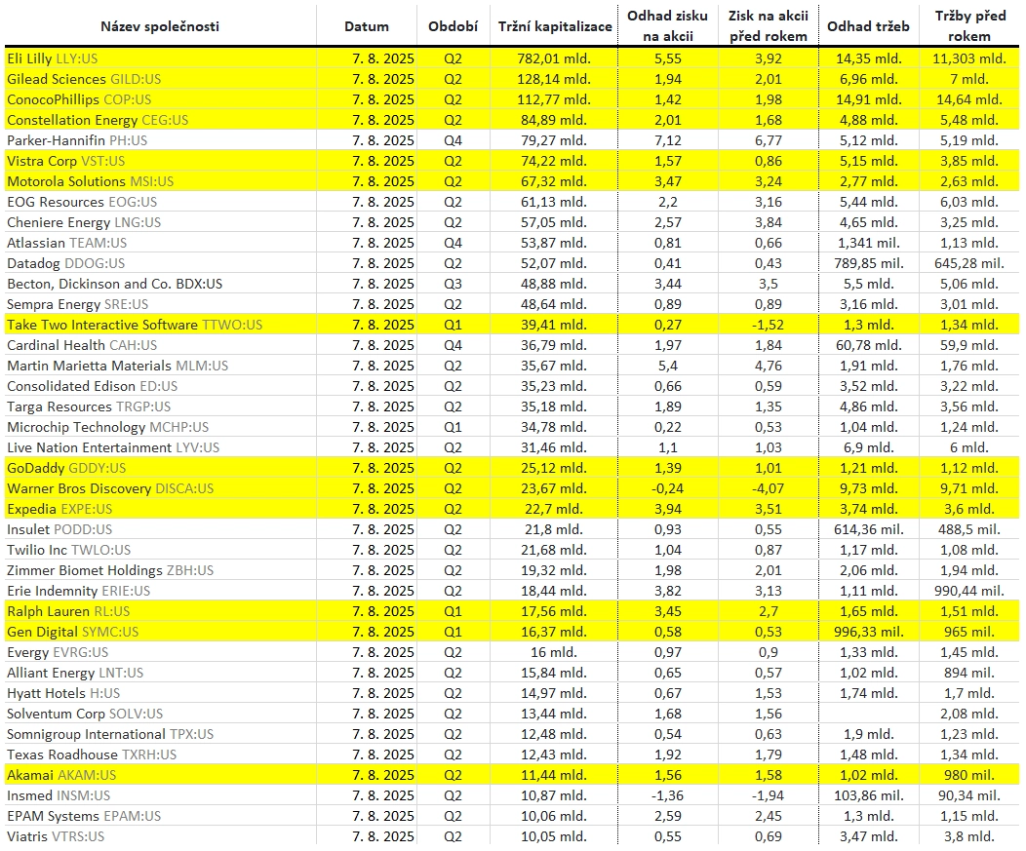Select the Insmed INSM:US cell
This screenshot has height=851, width=1026.
click(160, 794)
